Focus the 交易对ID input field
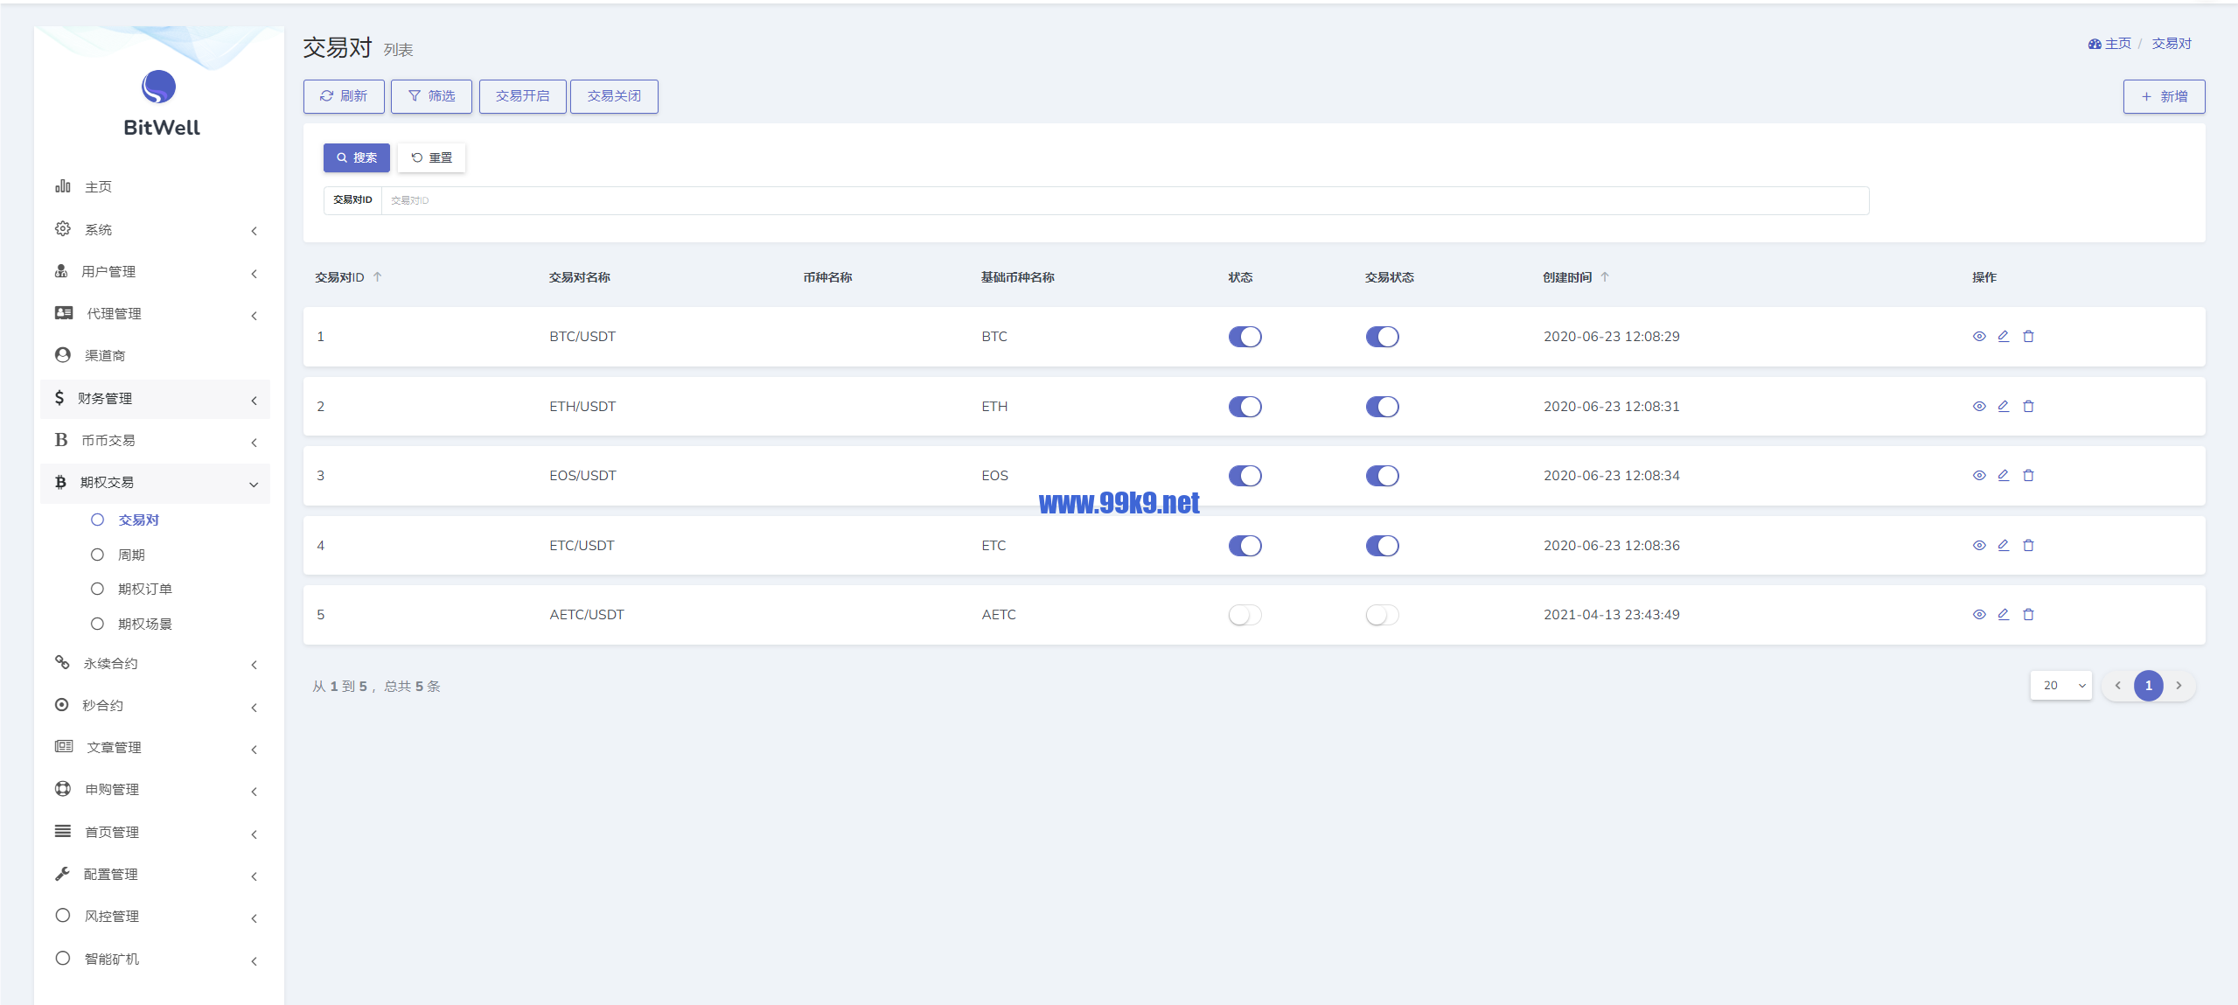This screenshot has height=1005, width=2238. click(1125, 200)
